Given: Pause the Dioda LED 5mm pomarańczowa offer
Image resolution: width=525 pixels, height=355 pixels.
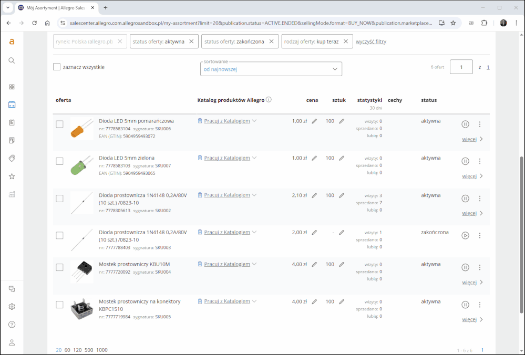Looking at the screenshot, I should (466, 124).
